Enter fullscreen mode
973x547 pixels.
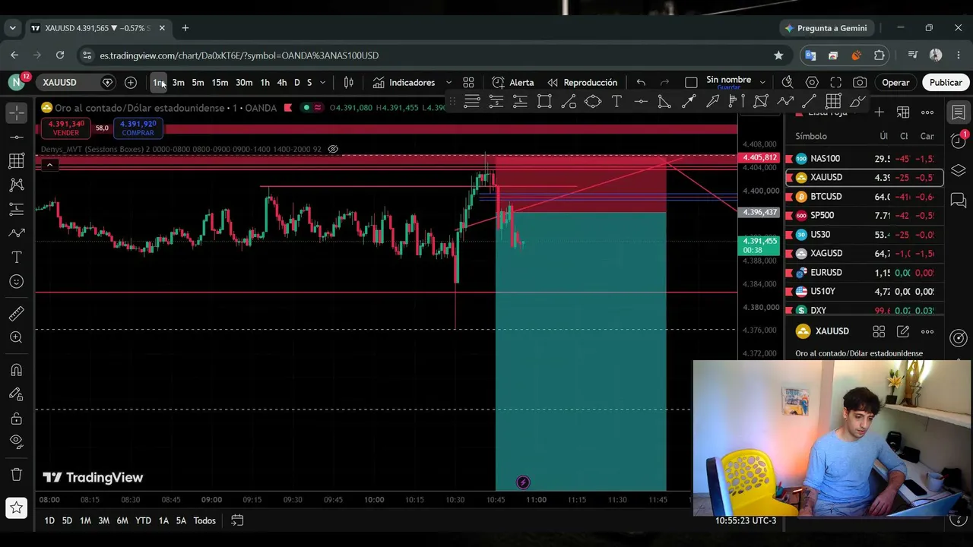pos(836,82)
